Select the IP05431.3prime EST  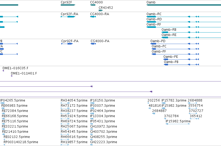(x=91, y=124)
